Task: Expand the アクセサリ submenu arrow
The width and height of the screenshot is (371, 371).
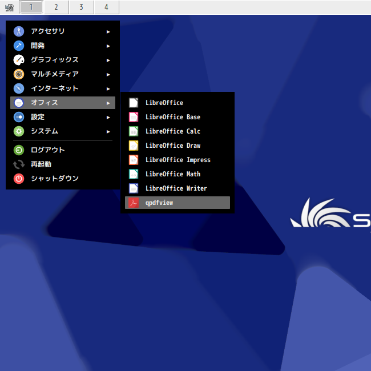Action: (x=108, y=32)
